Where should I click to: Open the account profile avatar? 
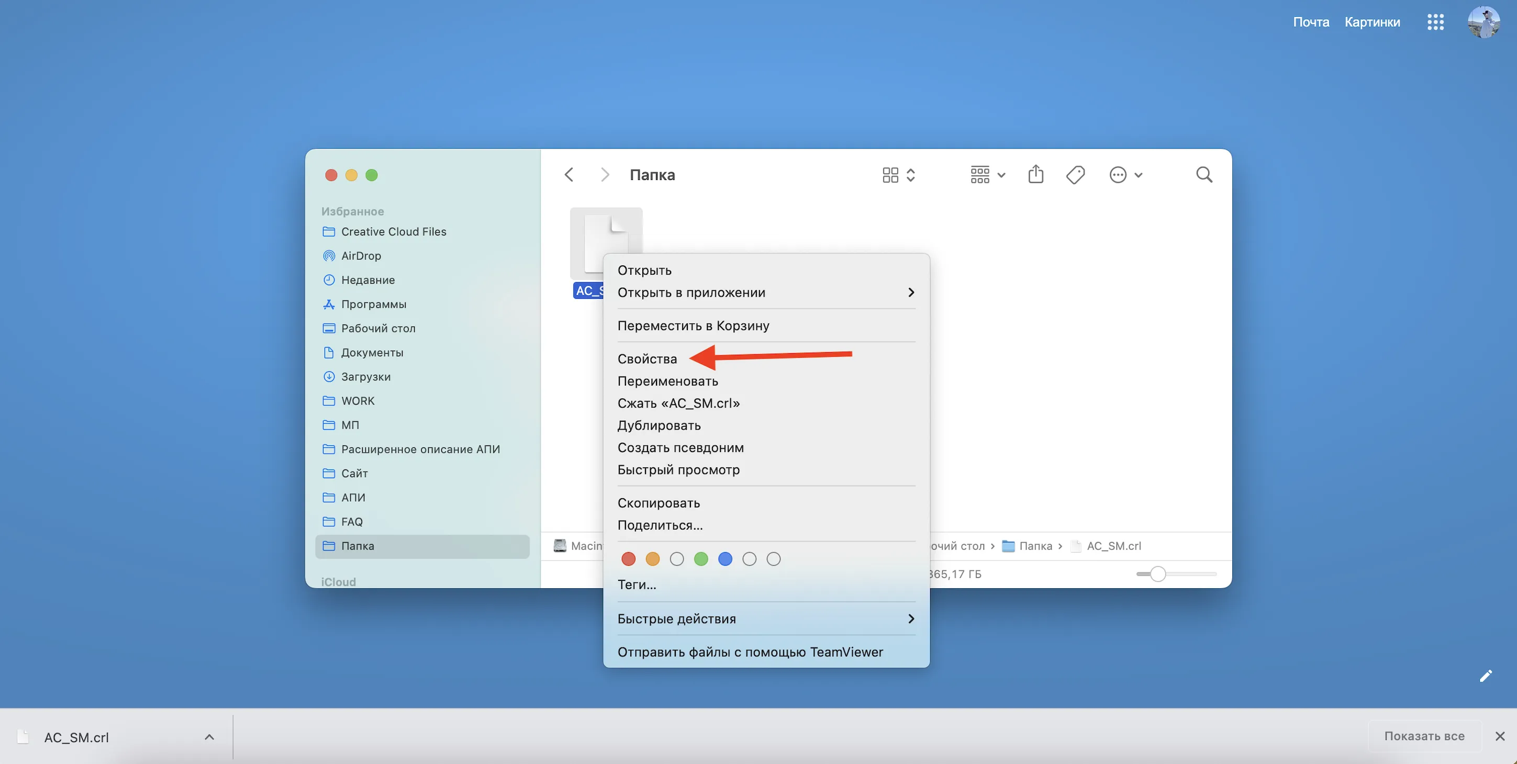click(x=1483, y=22)
